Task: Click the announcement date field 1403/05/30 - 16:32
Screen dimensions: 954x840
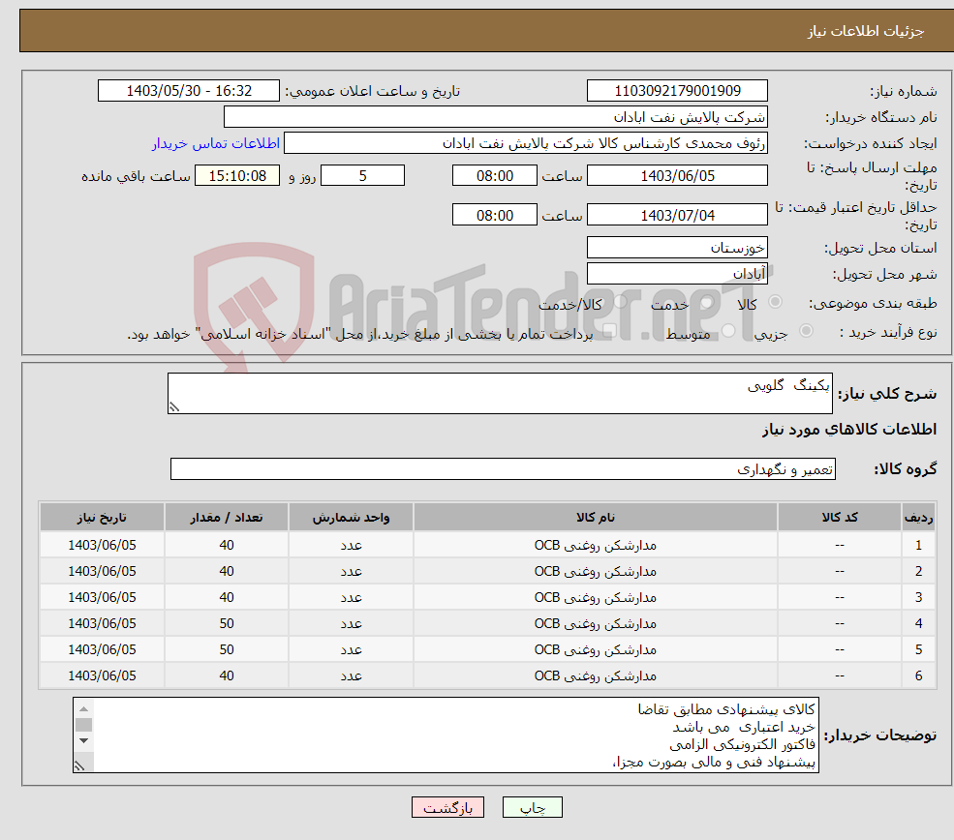Action: tap(189, 91)
